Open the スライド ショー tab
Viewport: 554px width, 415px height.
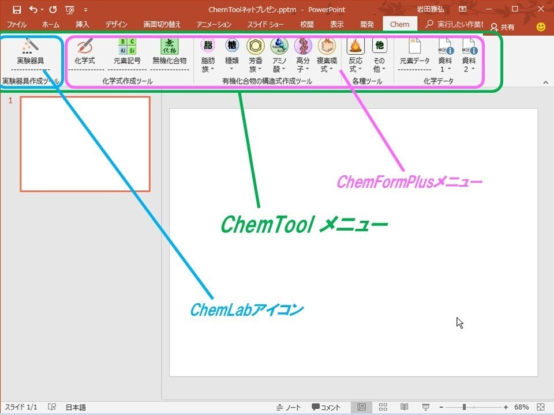pos(265,24)
